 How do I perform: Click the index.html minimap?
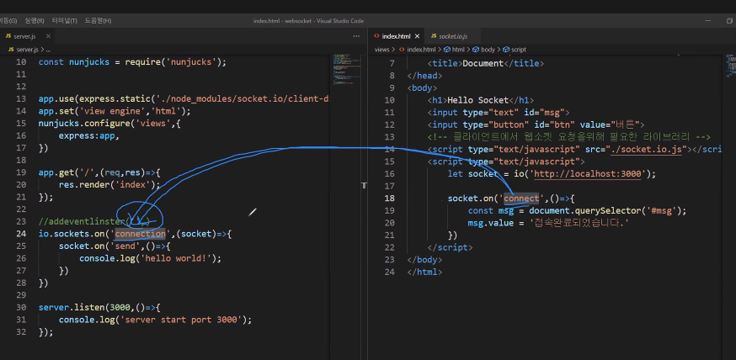730,66
